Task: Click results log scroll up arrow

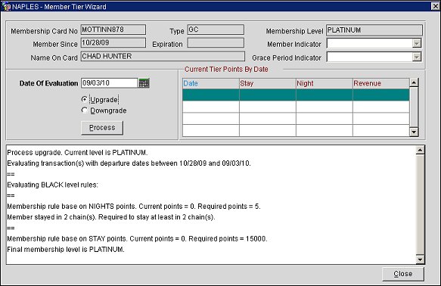Action: [x=420, y=150]
